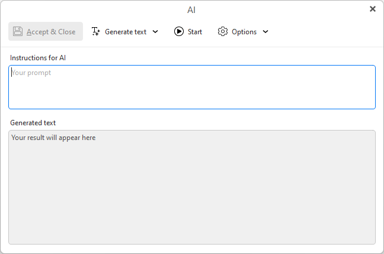384x254 pixels.
Task: Click the blinking text cursor in the prompt field
Action: (11, 73)
